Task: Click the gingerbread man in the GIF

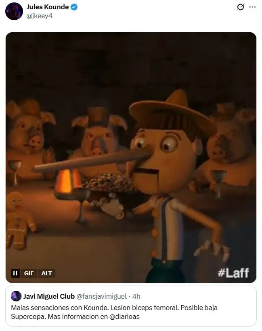Action: point(19,220)
